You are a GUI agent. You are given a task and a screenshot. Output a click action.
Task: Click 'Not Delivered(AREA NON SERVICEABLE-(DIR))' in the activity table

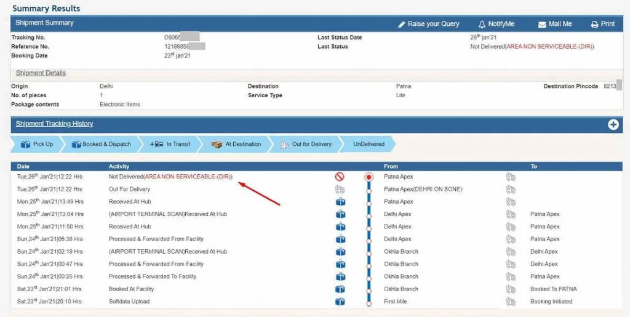click(x=171, y=177)
